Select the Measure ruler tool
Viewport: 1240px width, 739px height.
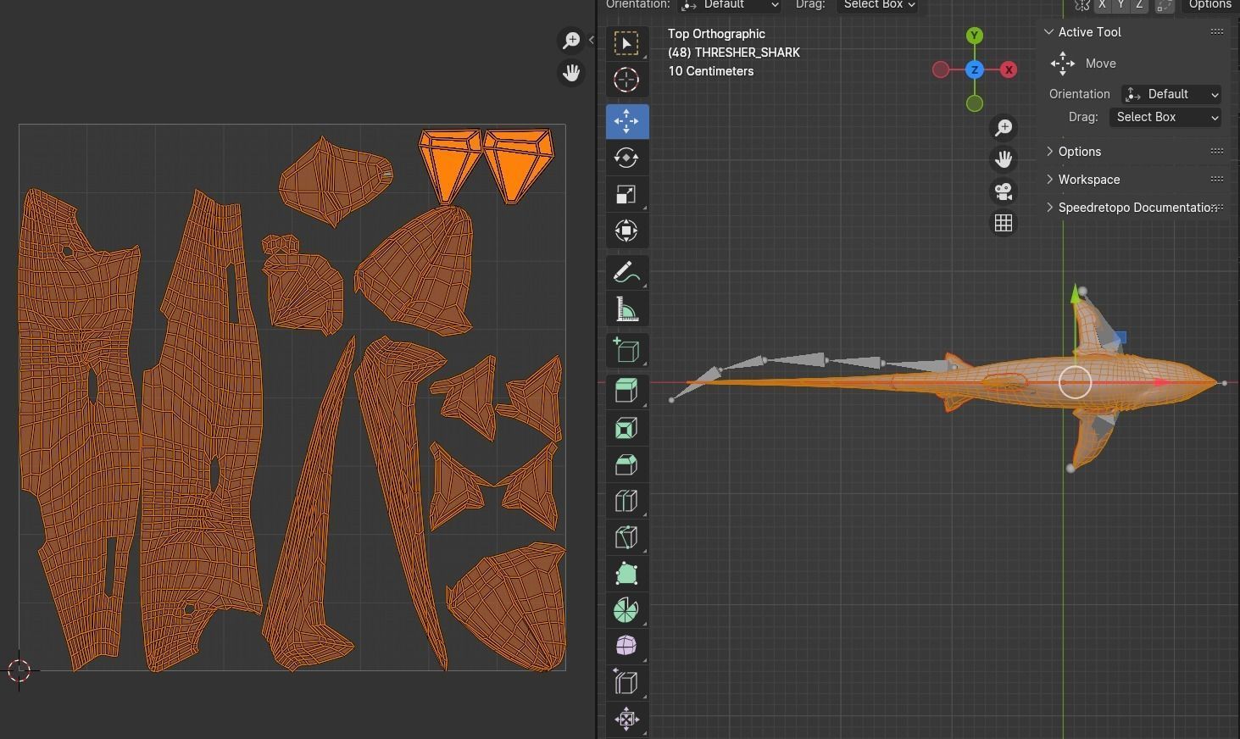click(626, 309)
